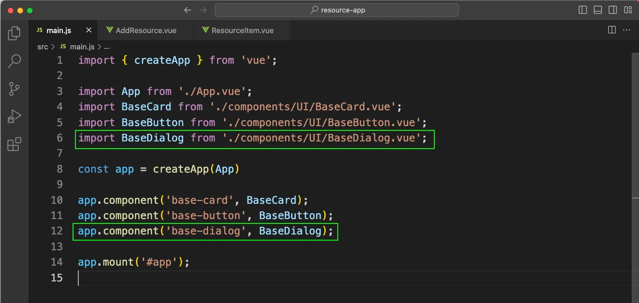Switch to the ResourceItem.vue tab
The height and width of the screenshot is (303, 639).
[x=243, y=30]
